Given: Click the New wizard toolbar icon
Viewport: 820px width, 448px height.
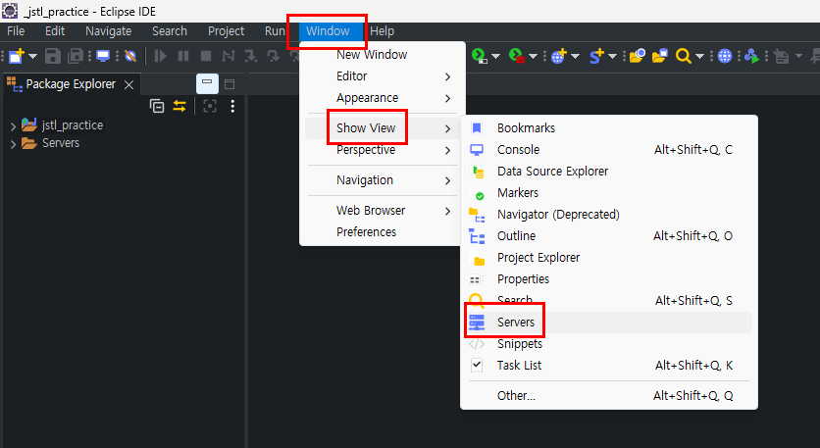Looking at the screenshot, I should (x=17, y=56).
